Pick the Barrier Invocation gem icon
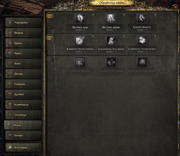This screenshot has width=180, height=156. [x=80, y=40]
